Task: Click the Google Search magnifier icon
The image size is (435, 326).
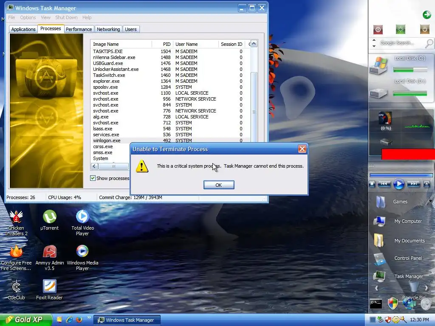Action: [429, 43]
